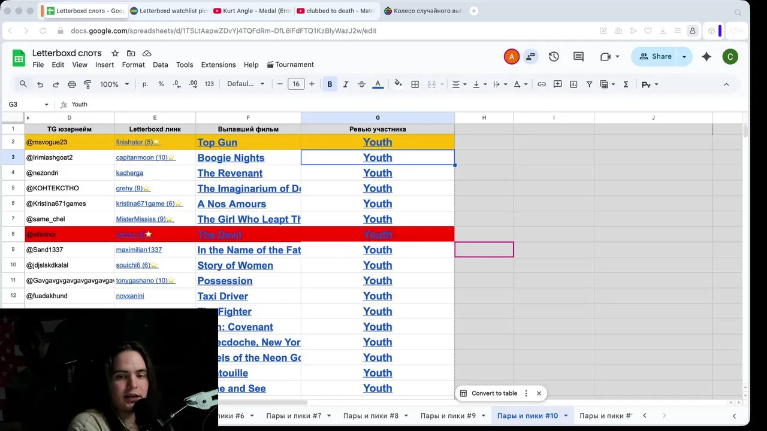767x431 pixels.
Task: Open the File menu
Action: pyautogui.click(x=38, y=65)
